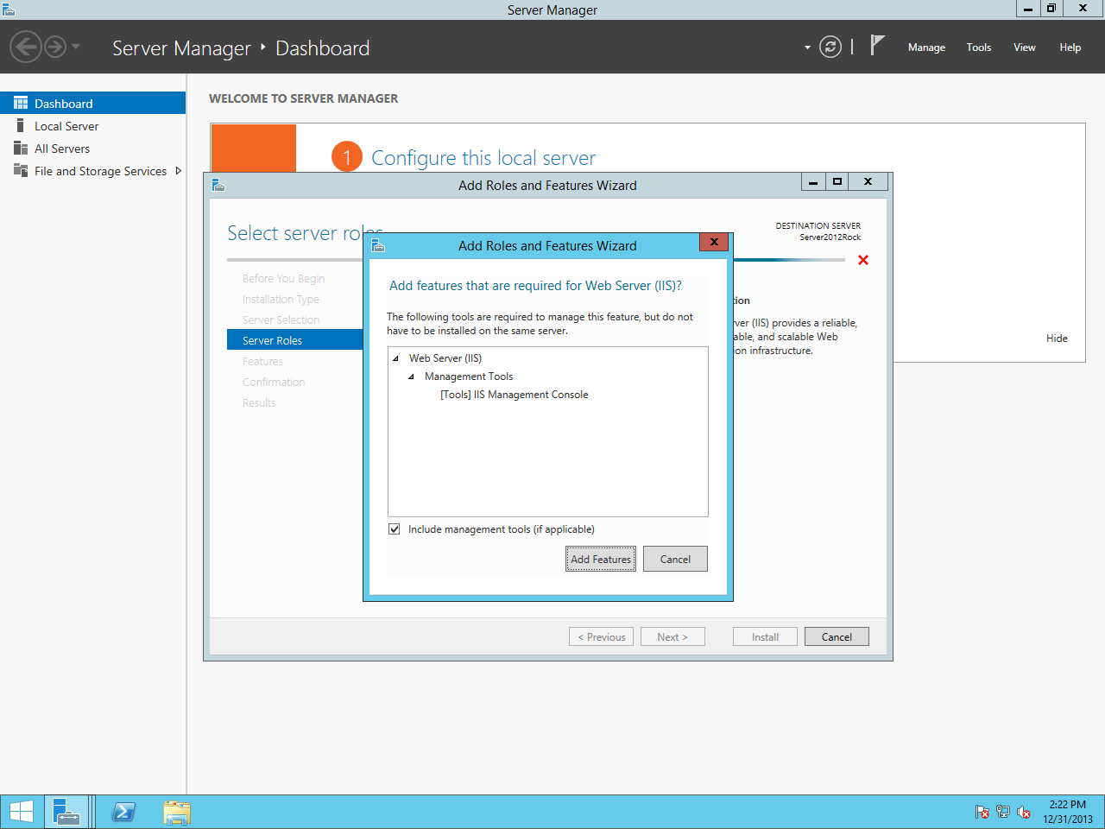Close the Add features popup dialog
The height and width of the screenshot is (829, 1105).
pyautogui.click(x=714, y=242)
